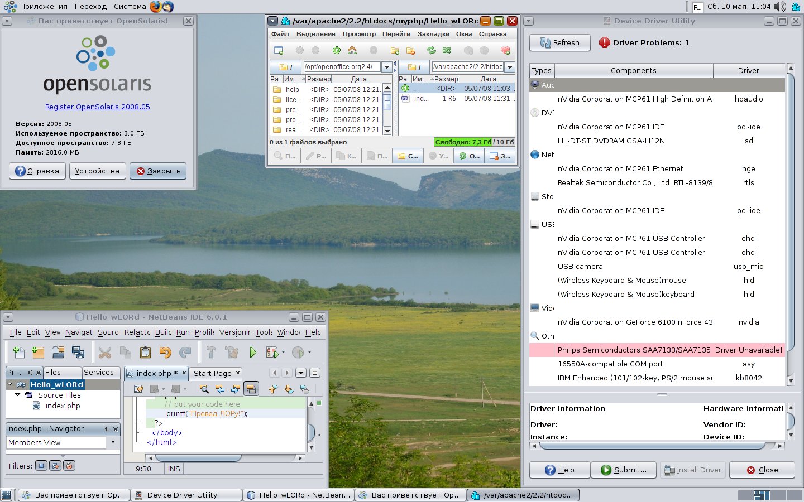The height and width of the screenshot is (502, 804).
Task: Go up a directory in file manager toolbar
Action: pyautogui.click(x=337, y=50)
